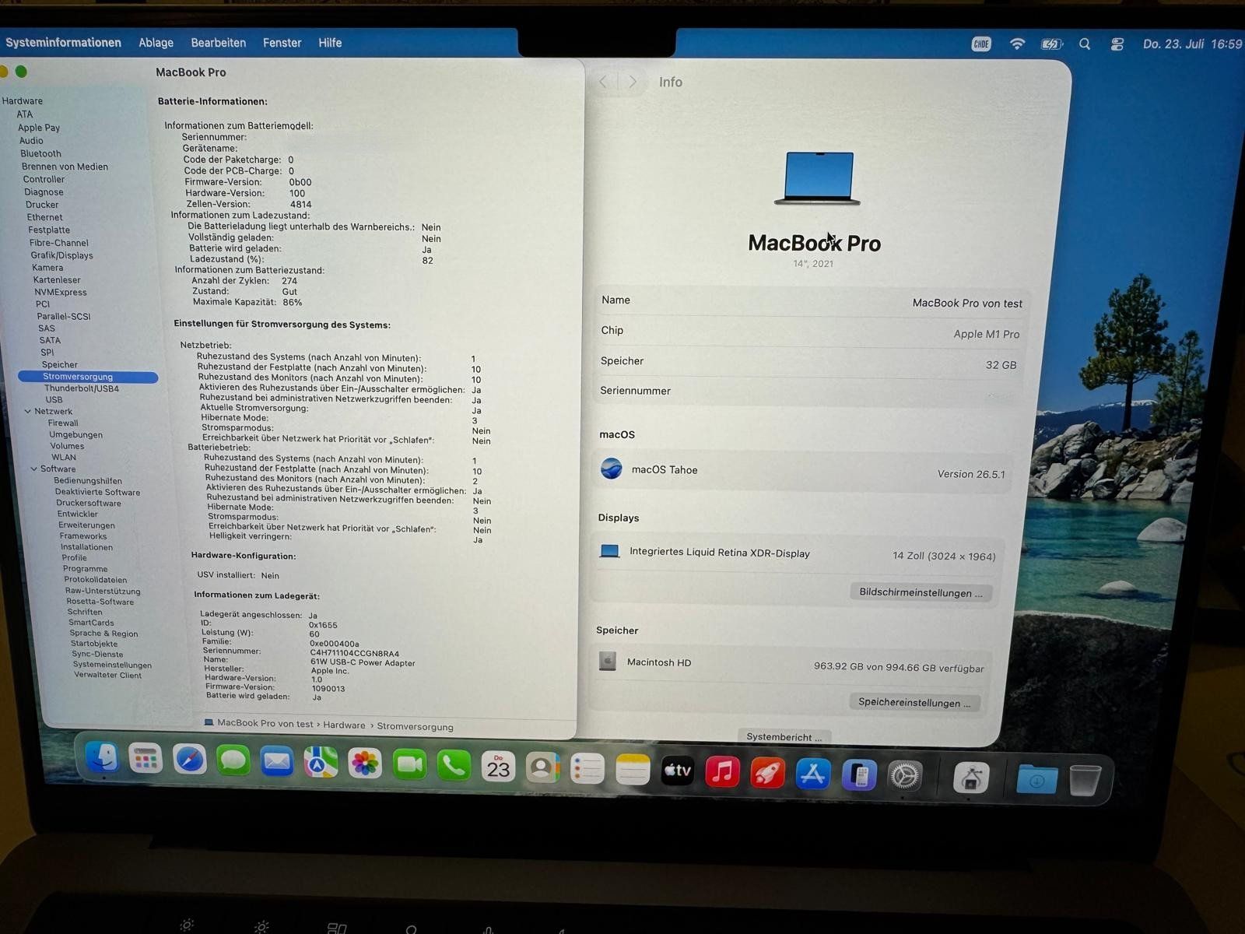The height and width of the screenshot is (934, 1245).
Task: Click Hardware in the bottom path bar
Action: pyautogui.click(x=344, y=725)
